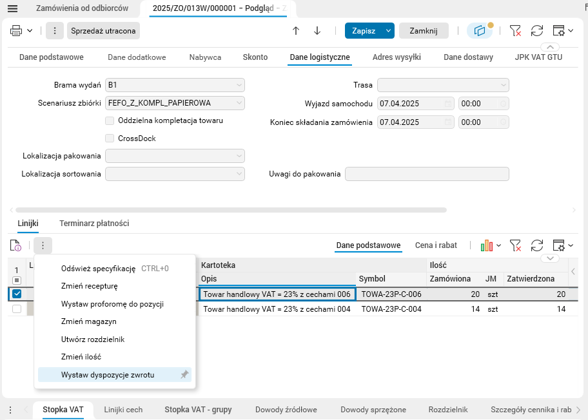Select Wystaw dyspozycje zwrotu menu entry

pos(115,375)
